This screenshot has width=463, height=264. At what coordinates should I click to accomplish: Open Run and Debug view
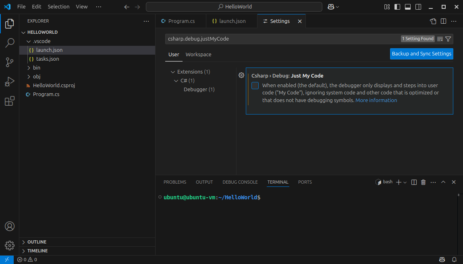pyautogui.click(x=9, y=82)
